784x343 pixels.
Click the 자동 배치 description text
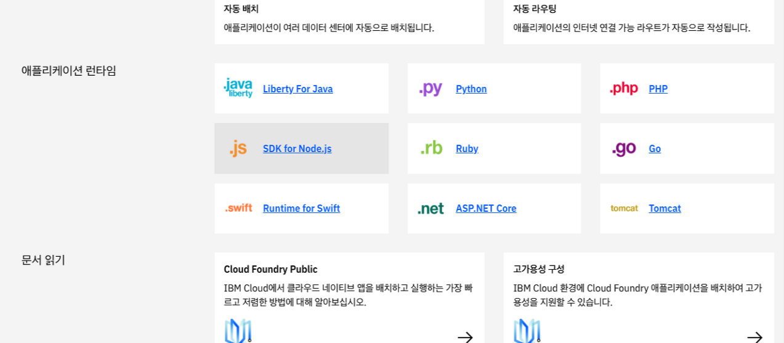pos(329,28)
